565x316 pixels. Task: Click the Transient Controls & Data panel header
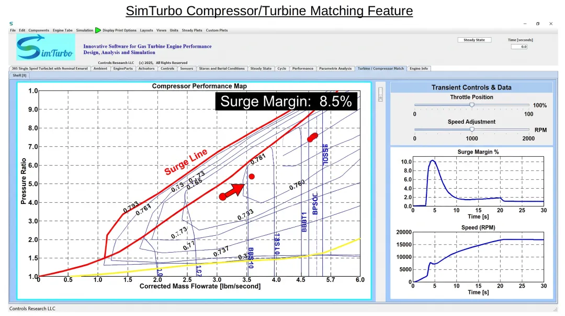472,88
